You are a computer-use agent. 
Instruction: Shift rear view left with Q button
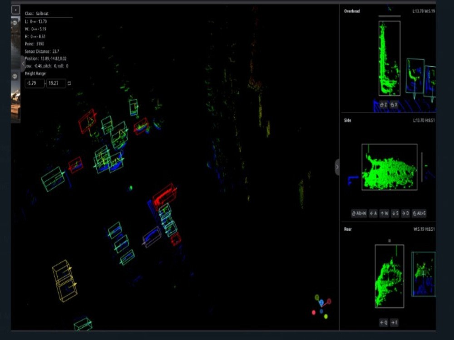tap(384, 322)
